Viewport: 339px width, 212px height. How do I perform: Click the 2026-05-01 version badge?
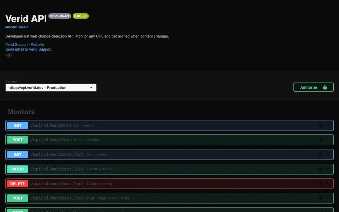point(60,16)
